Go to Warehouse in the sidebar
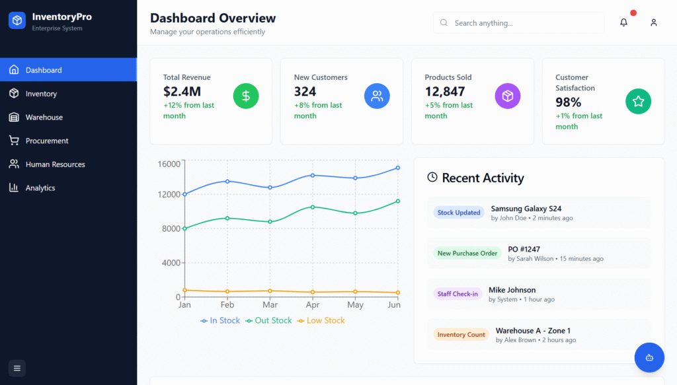 point(44,118)
